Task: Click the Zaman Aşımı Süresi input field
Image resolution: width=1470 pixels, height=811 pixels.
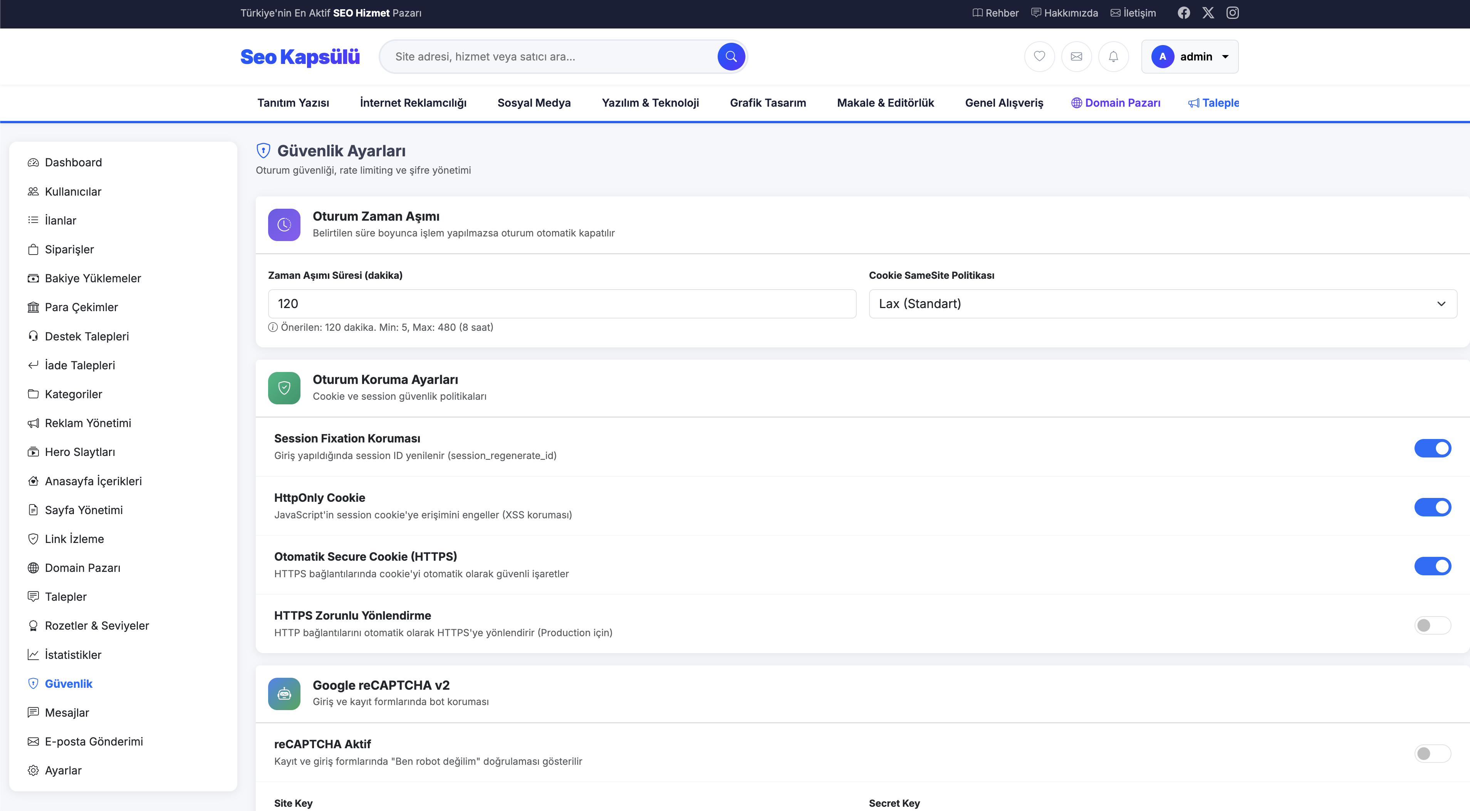Action: click(562, 303)
